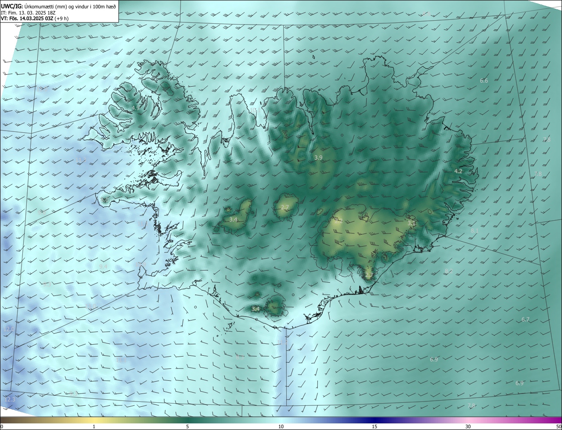Click the 'UWC/IG: Úrkomumætti (mm)' title line

[x=58, y=7]
